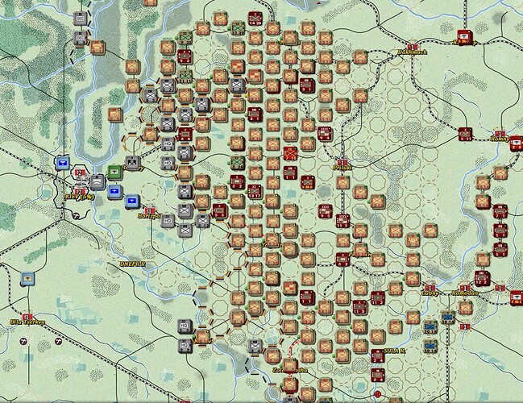Click the Romodan town marker

[464, 288]
